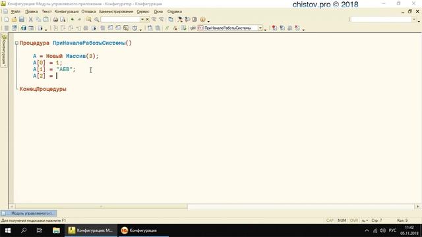The image size is (422, 237).
Task: Open the top-right empty combo box dropdown
Action: pos(414,19)
